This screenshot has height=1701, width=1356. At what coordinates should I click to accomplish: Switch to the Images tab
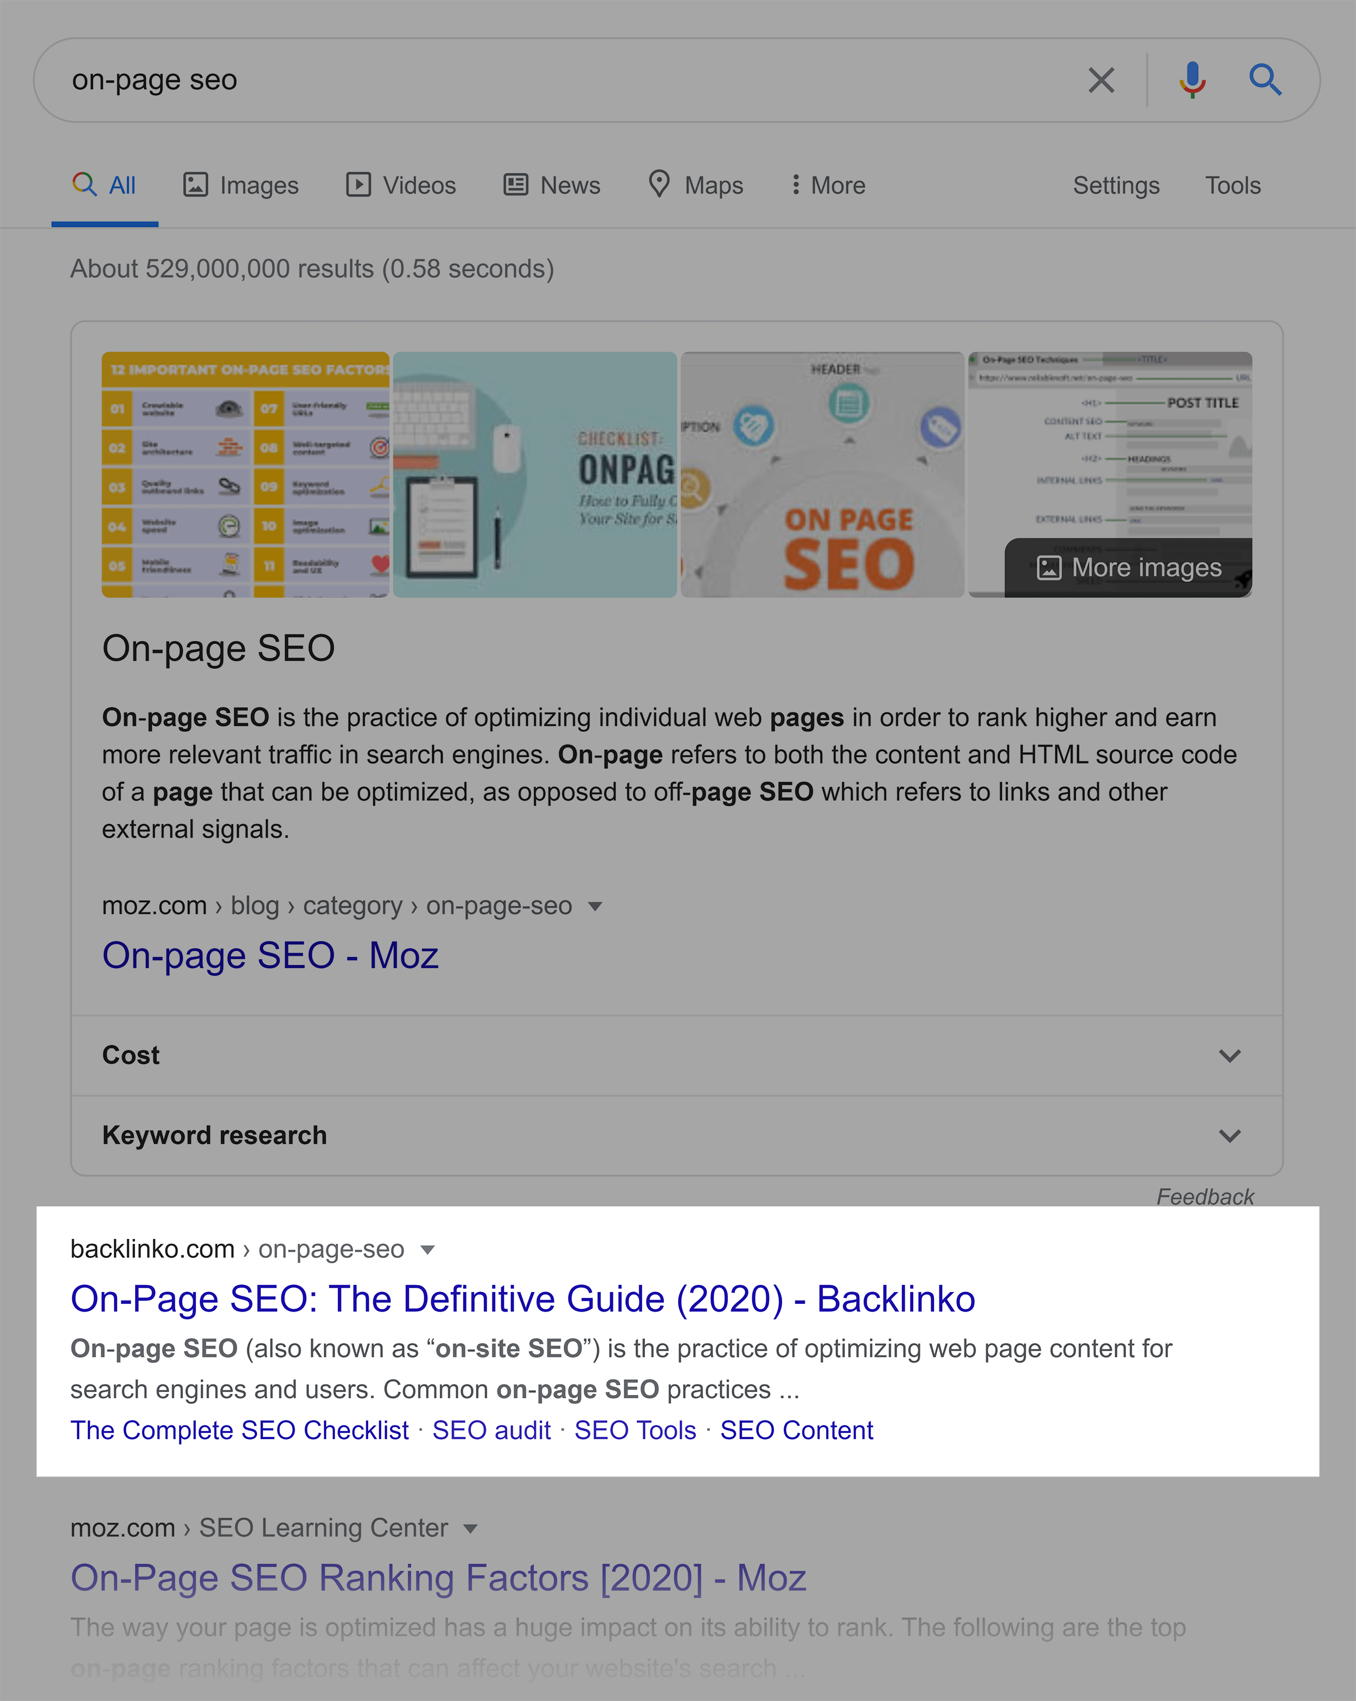241,186
